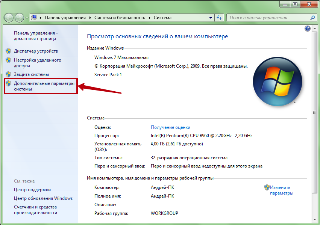
Task: Open the recent pages dropdown arrow
Action: click(27, 18)
